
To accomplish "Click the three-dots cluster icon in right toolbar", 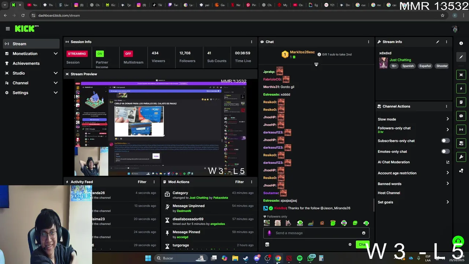I will click(x=461, y=170).
